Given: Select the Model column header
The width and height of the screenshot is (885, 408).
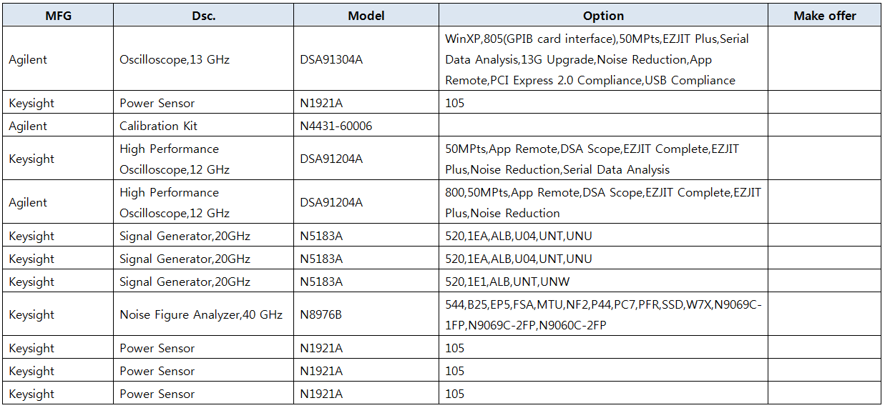Looking at the screenshot, I should 366,16.
